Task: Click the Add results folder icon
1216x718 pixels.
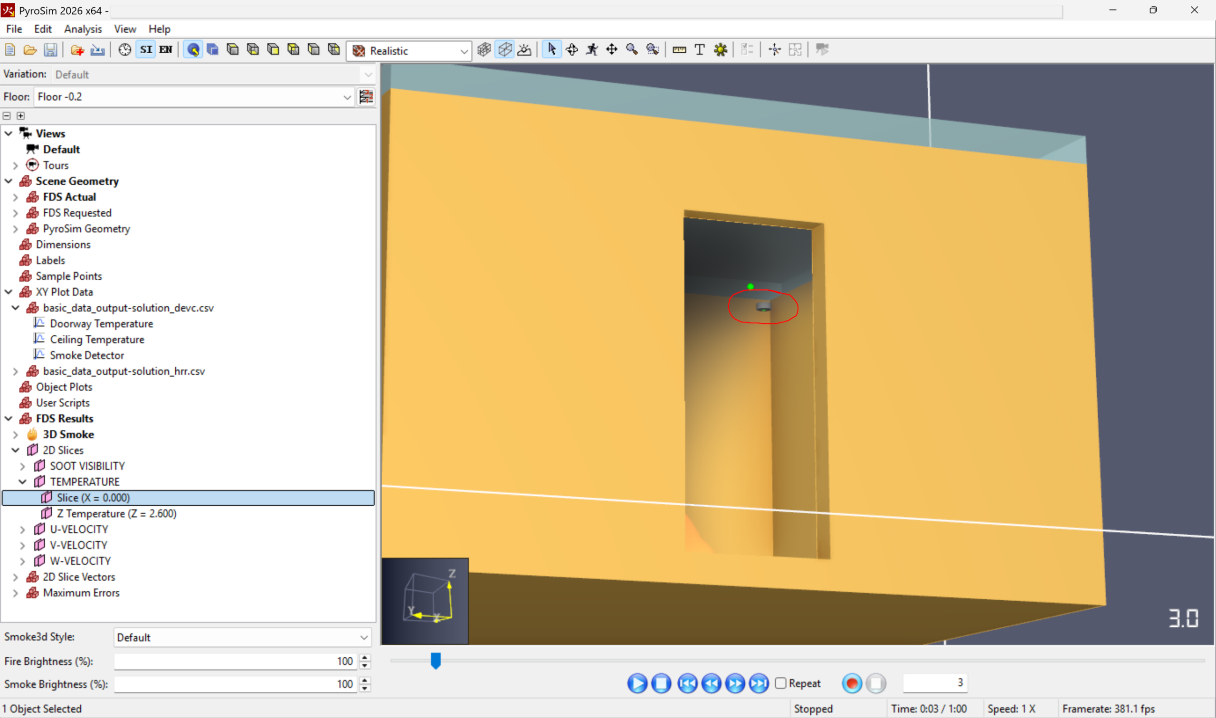Action: click(77, 50)
